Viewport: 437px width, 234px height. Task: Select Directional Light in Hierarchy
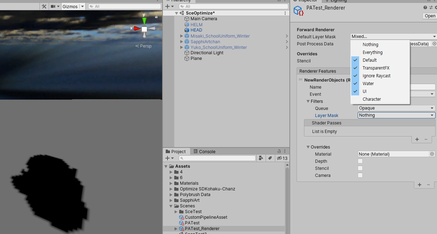(x=207, y=53)
